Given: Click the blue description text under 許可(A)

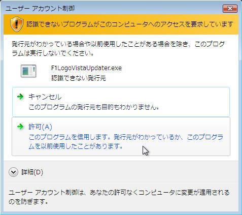Looking at the screenshot, I should coord(126,141).
